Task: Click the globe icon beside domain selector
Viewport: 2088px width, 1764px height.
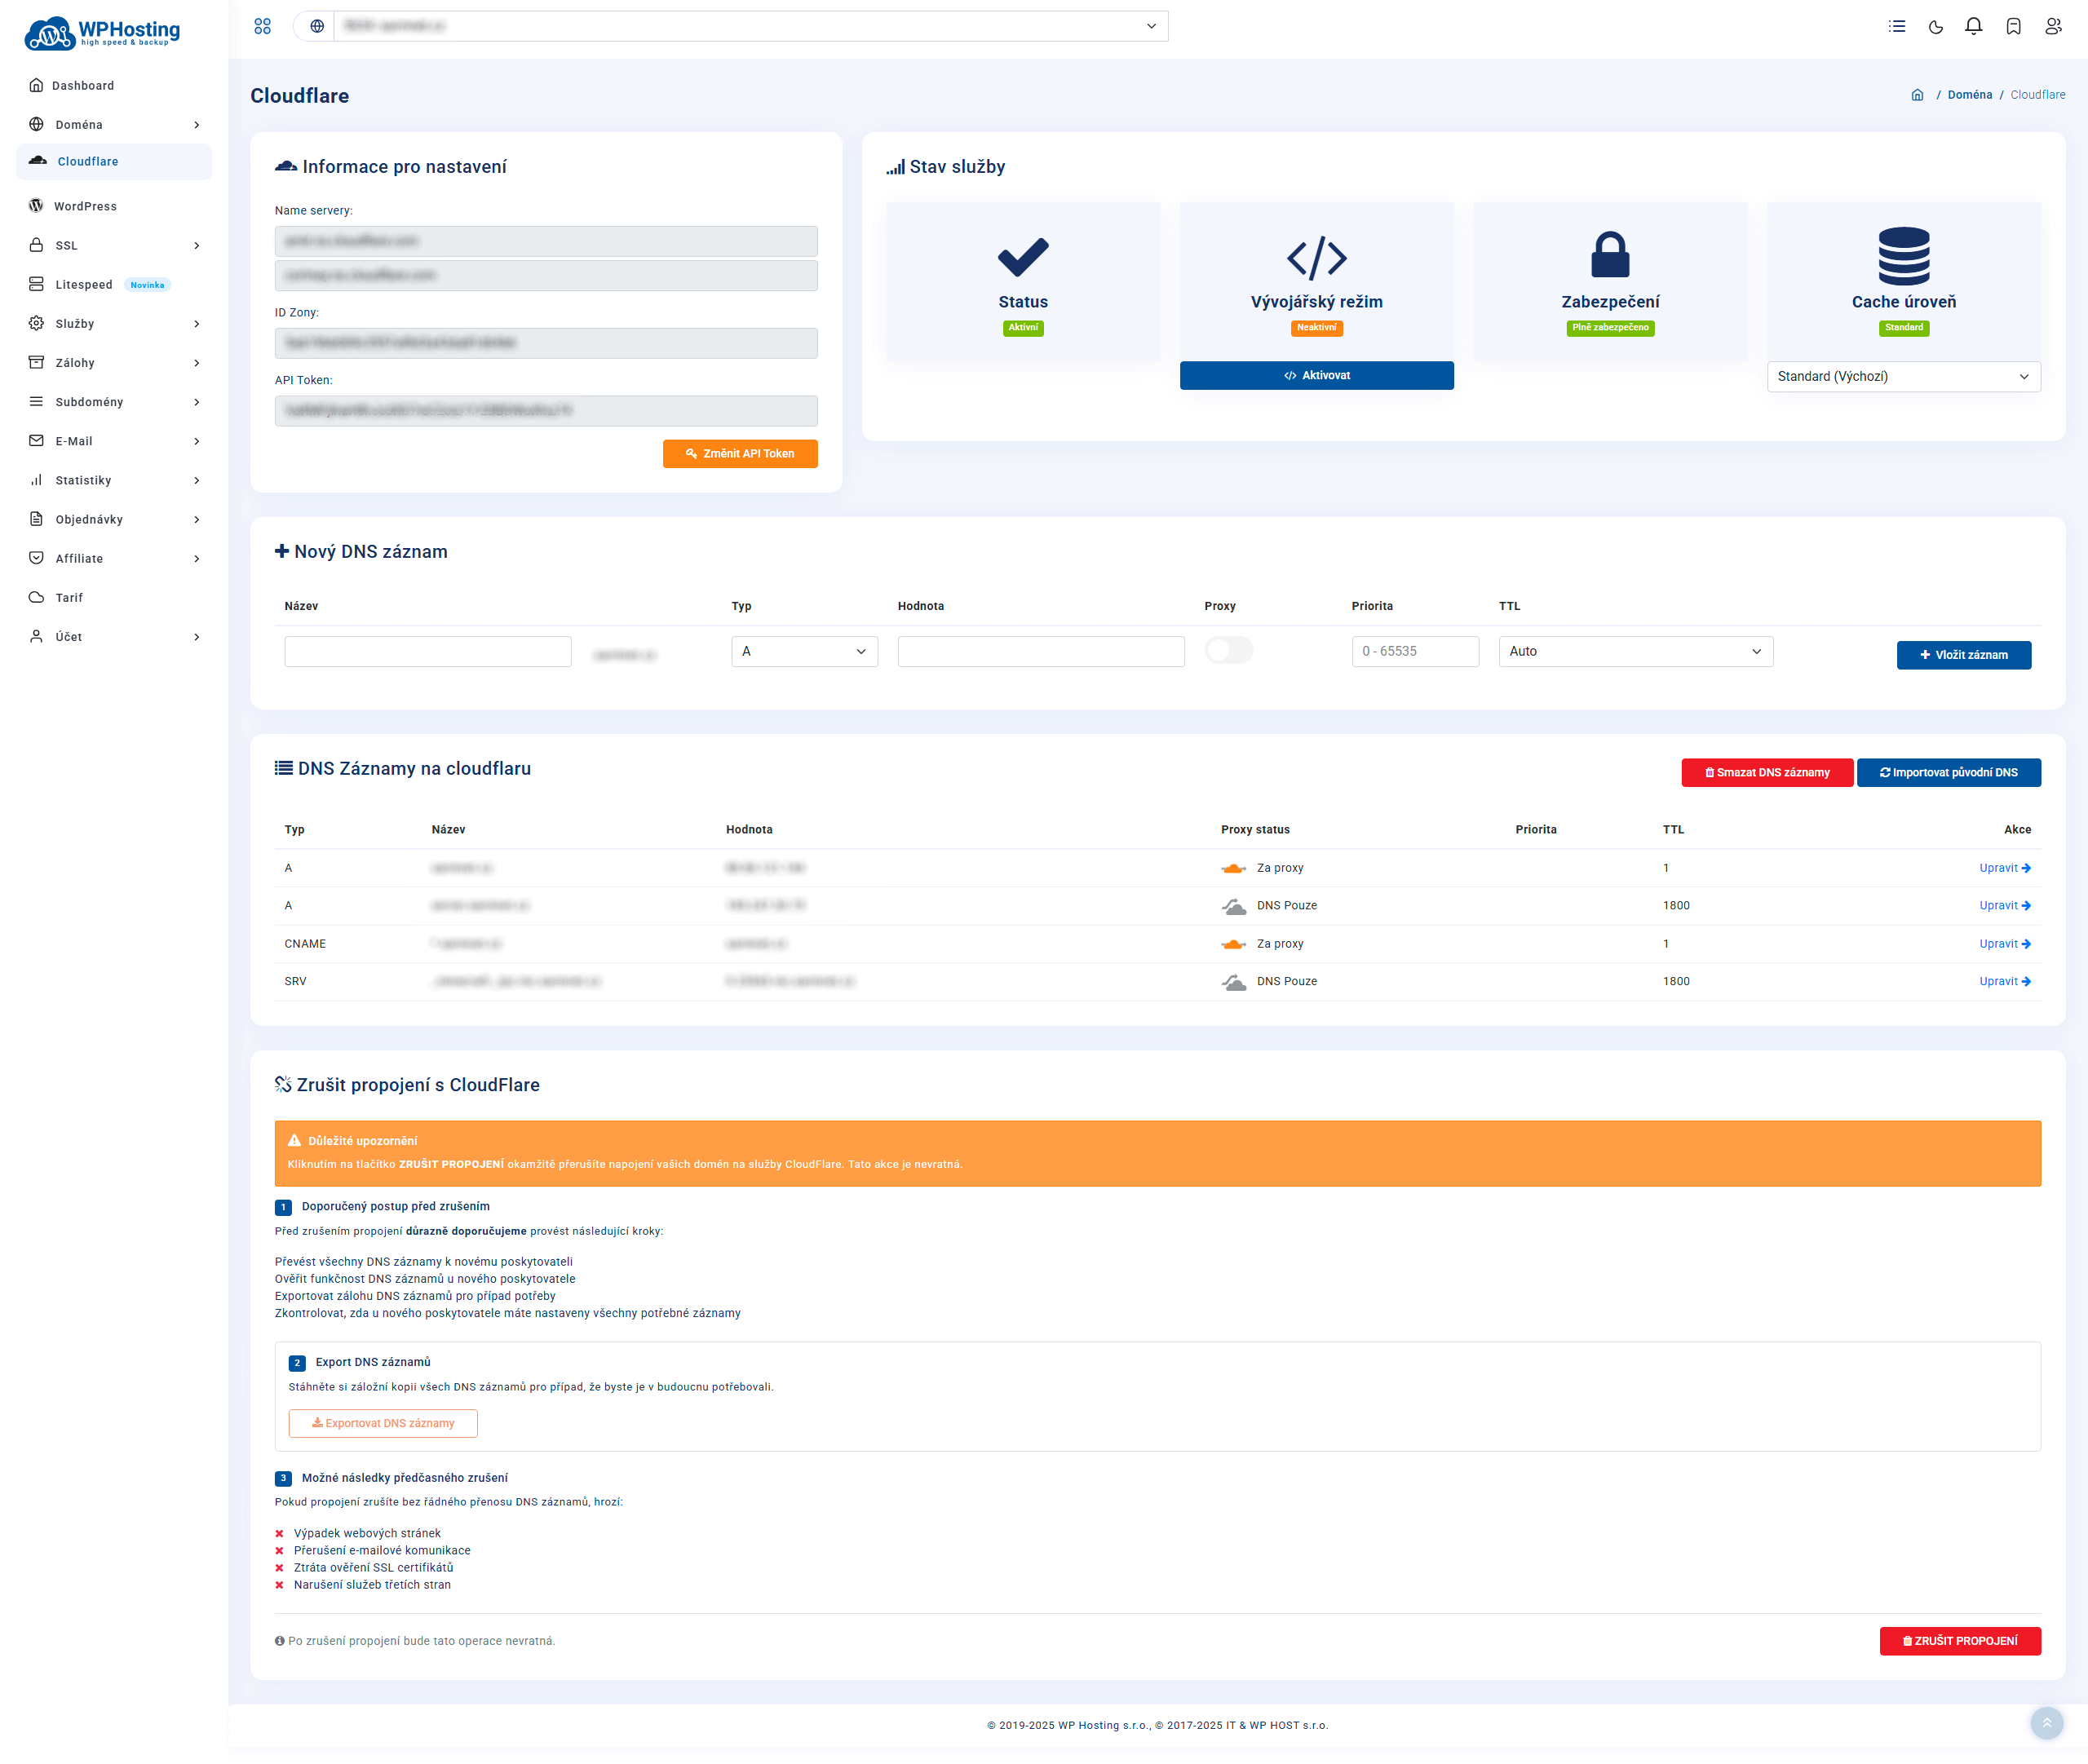Action: (317, 26)
